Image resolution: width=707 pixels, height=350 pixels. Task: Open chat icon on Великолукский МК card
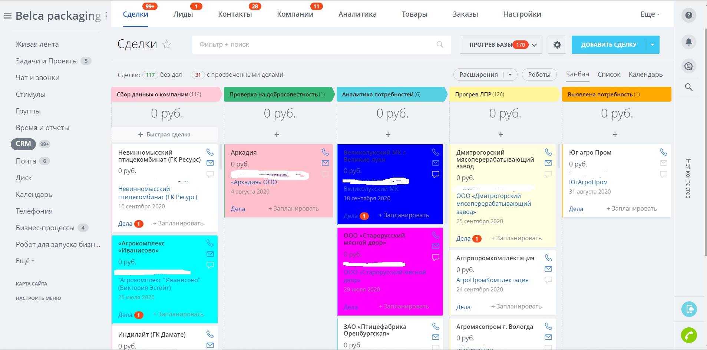tap(436, 174)
